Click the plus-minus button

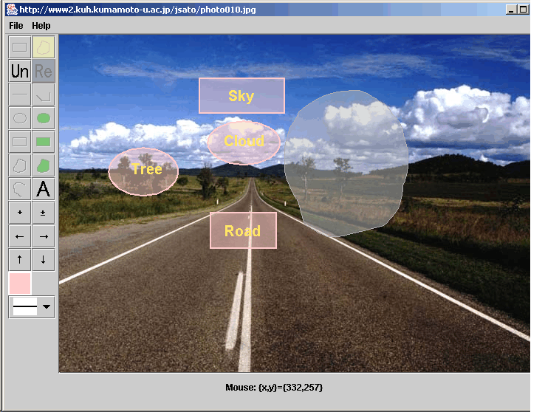pyautogui.click(x=44, y=213)
